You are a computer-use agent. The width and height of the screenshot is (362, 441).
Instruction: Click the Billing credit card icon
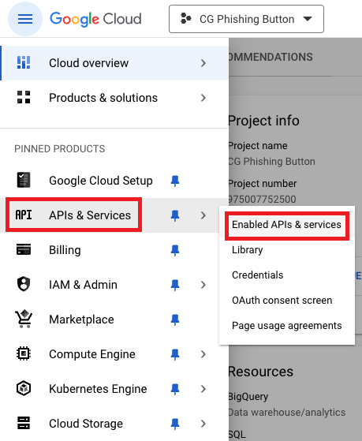coord(24,250)
